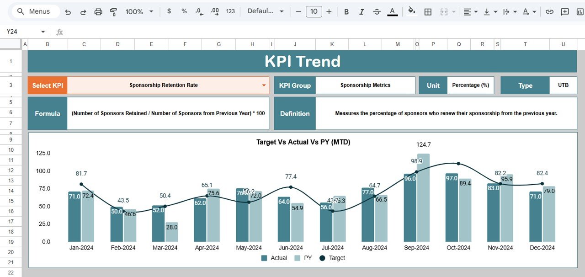
Task: Print the spreadsheet
Action: click(98, 11)
